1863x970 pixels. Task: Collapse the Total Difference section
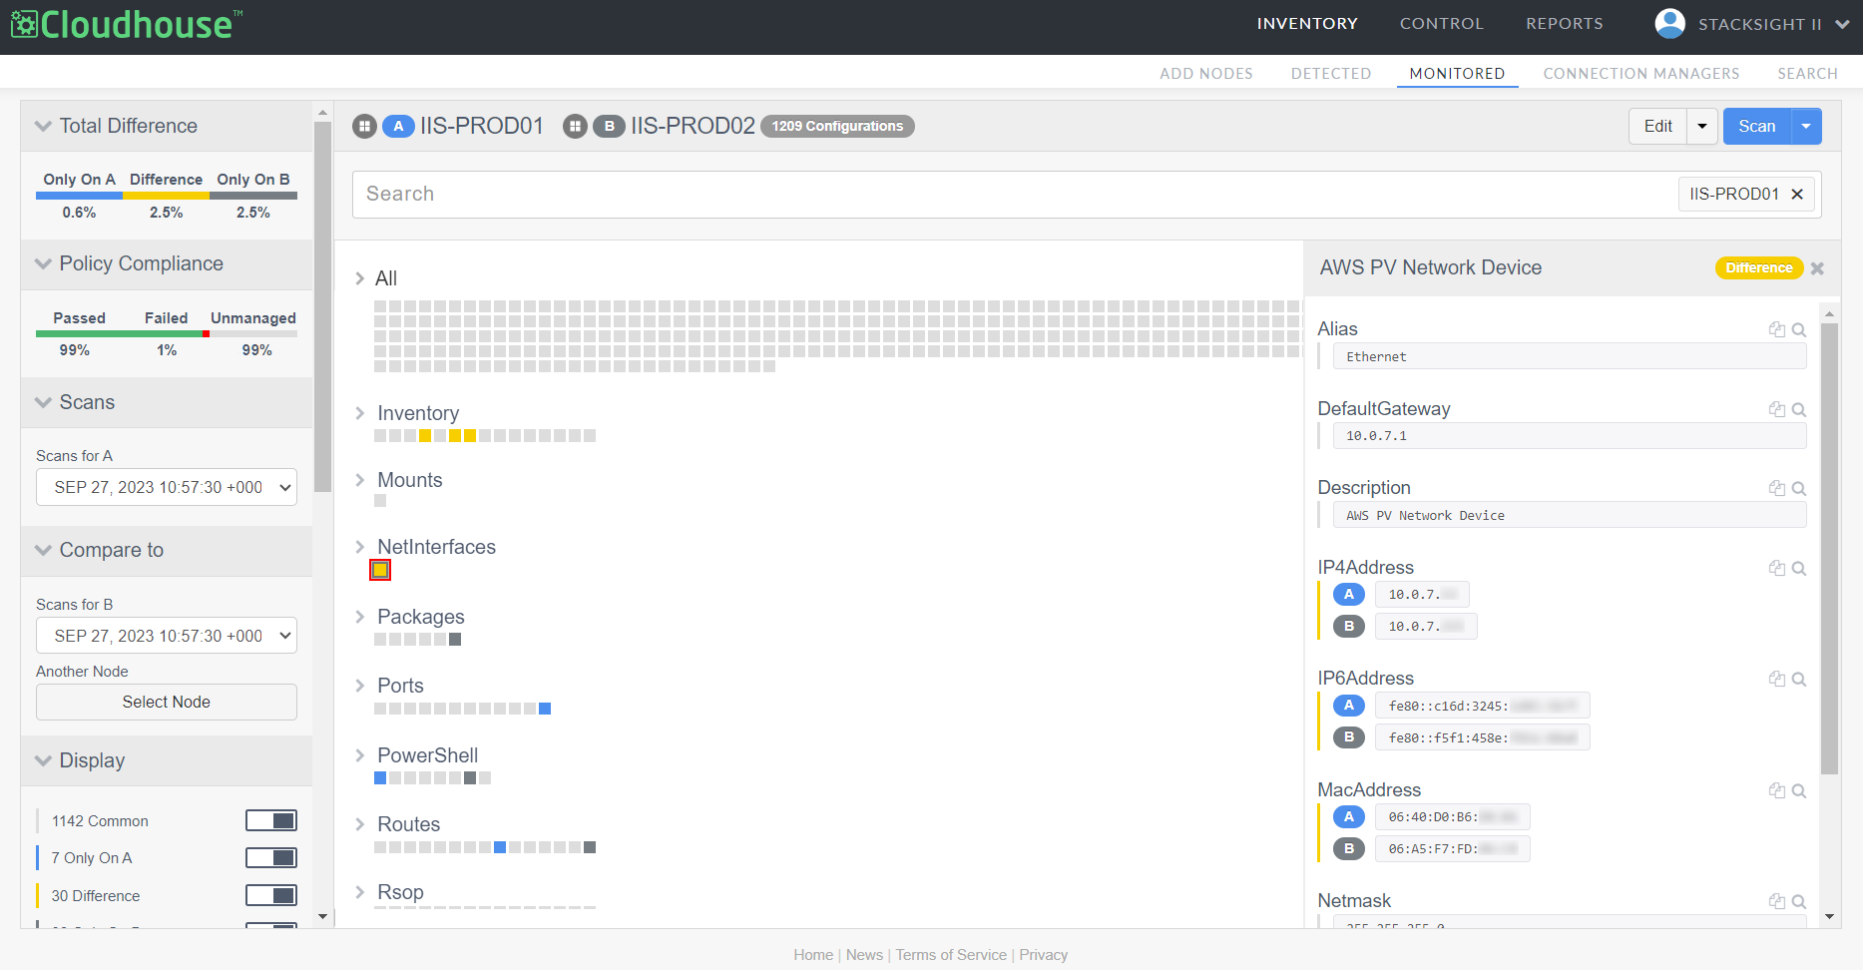(x=43, y=126)
